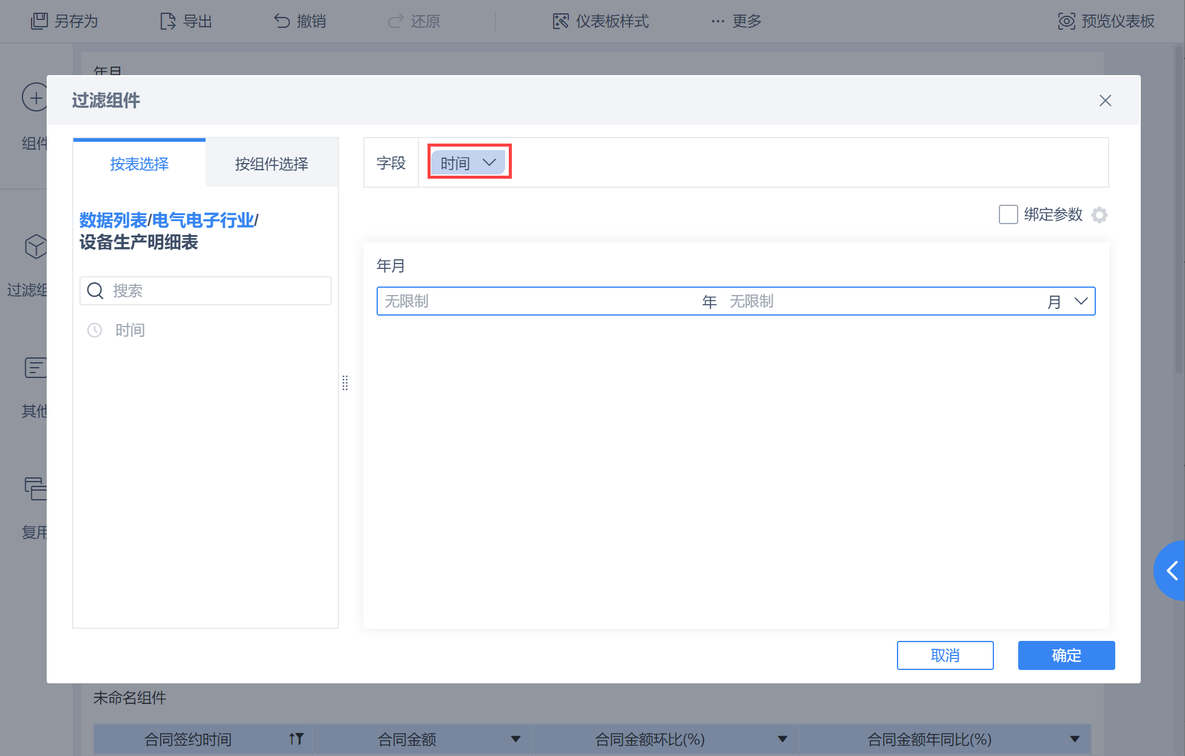The image size is (1185, 756).
Task: Click the Preview Dashboard eye icon
Action: (1066, 21)
